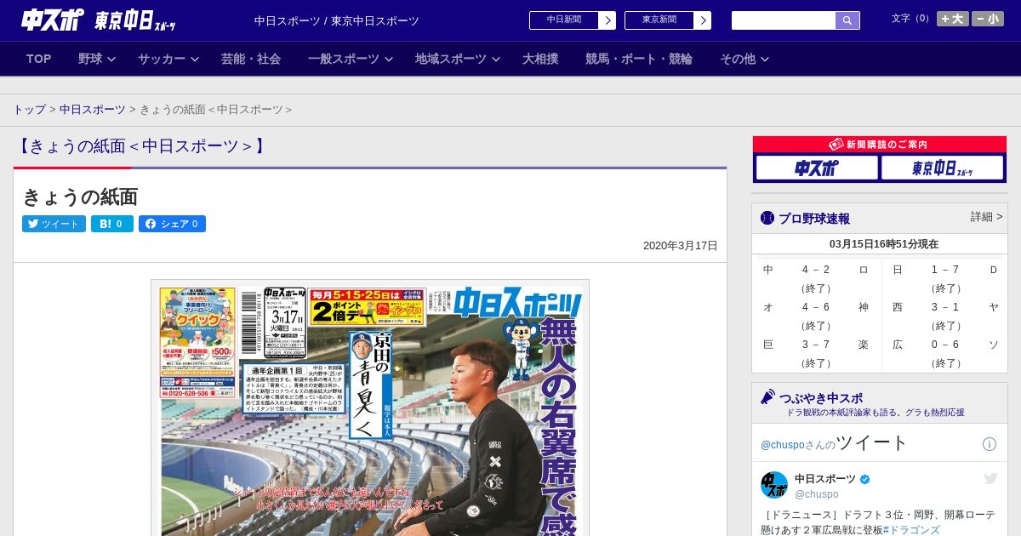Open the @chuspo Twitter profile link
This screenshot has height=536, width=1021.
pyautogui.click(x=782, y=445)
